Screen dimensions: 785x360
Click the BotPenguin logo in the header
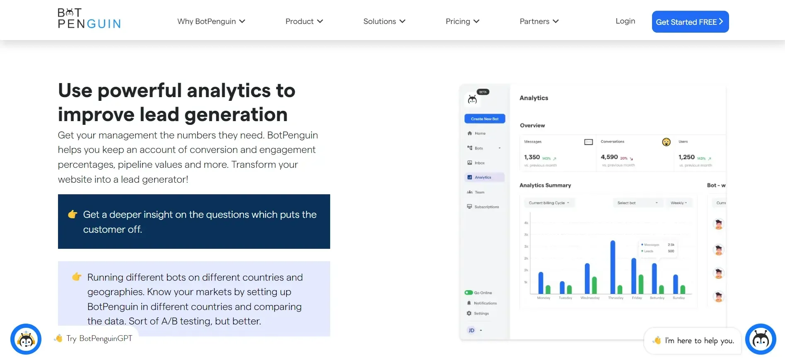pyautogui.click(x=89, y=19)
